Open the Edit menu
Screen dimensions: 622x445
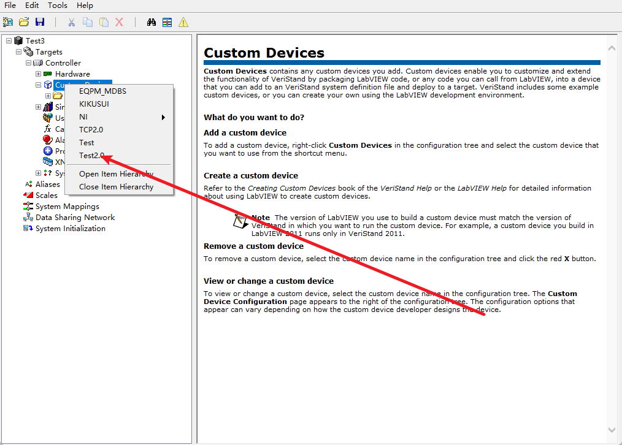(x=32, y=6)
